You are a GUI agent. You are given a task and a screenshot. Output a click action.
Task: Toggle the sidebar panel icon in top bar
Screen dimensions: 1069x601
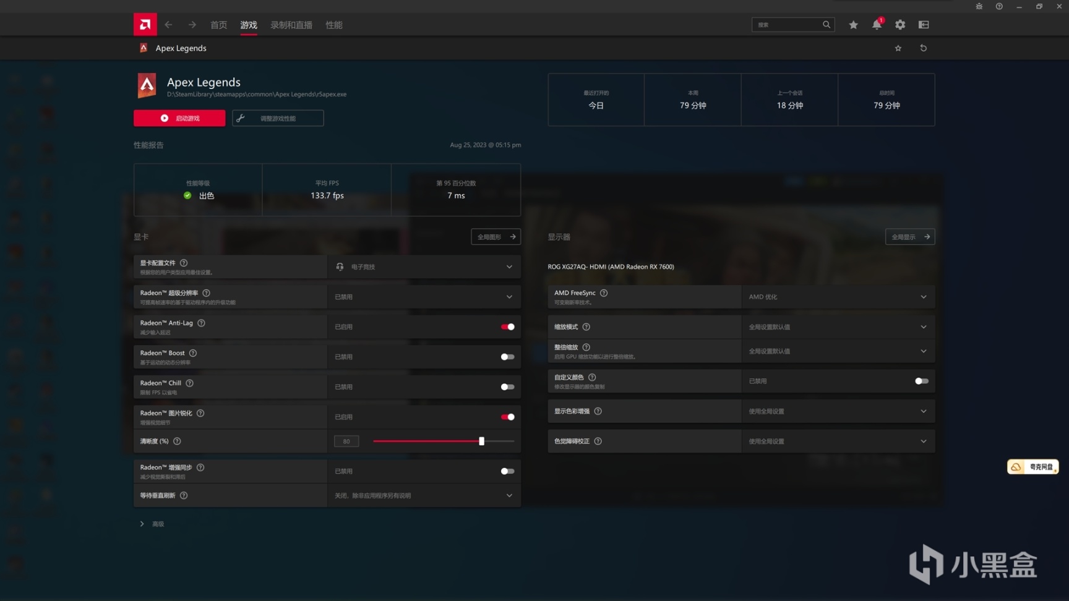[924, 25]
